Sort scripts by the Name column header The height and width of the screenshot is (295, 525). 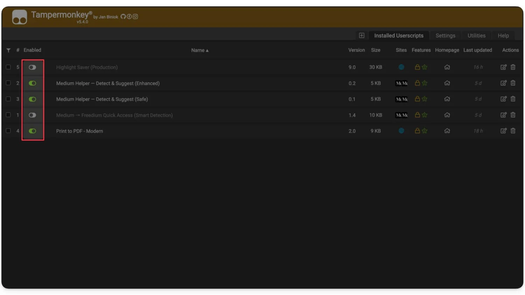pos(199,50)
